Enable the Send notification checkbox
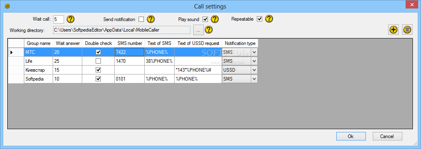Screen dimensions: 421x149 141,19
